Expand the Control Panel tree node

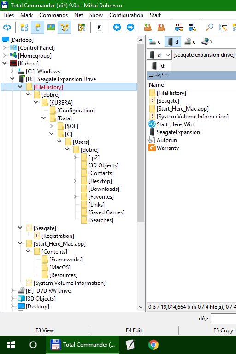pyautogui.click(x=5, y=48)
